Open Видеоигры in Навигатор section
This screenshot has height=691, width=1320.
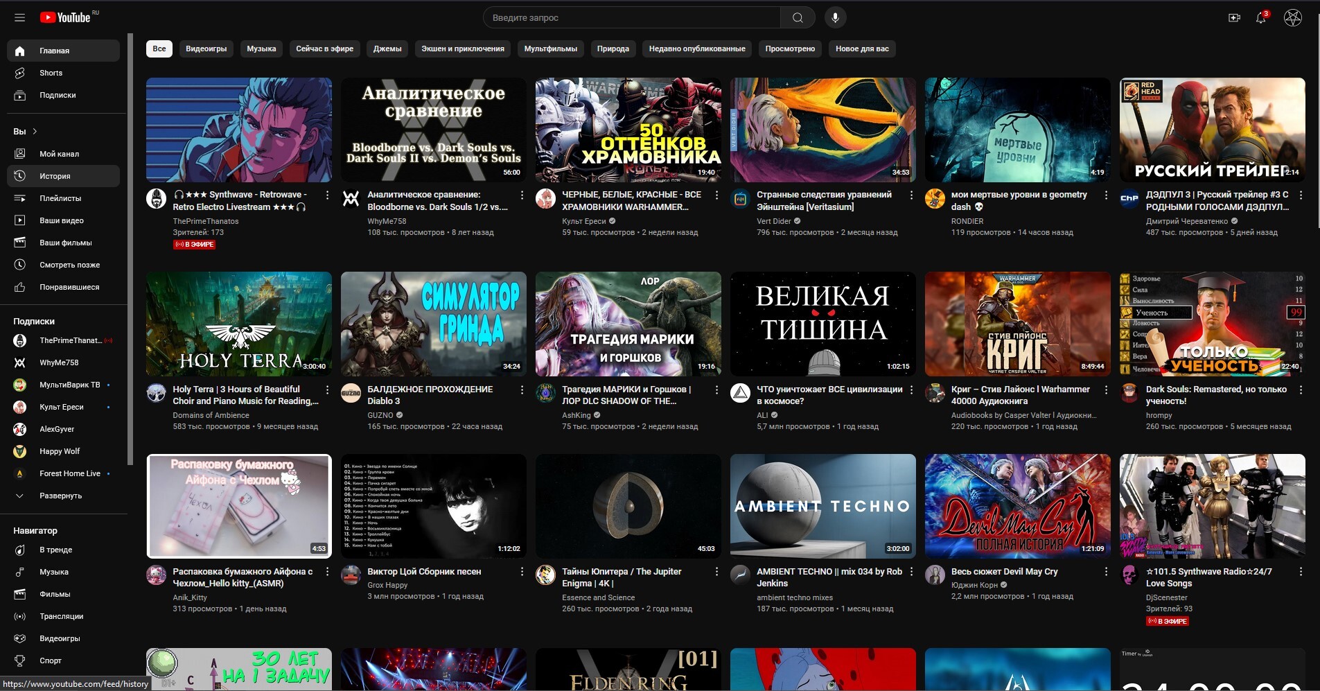click(x=63, y=638)
